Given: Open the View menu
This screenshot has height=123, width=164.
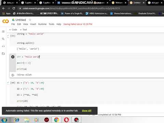Looking at the screenshot, I should coord(26,24).
